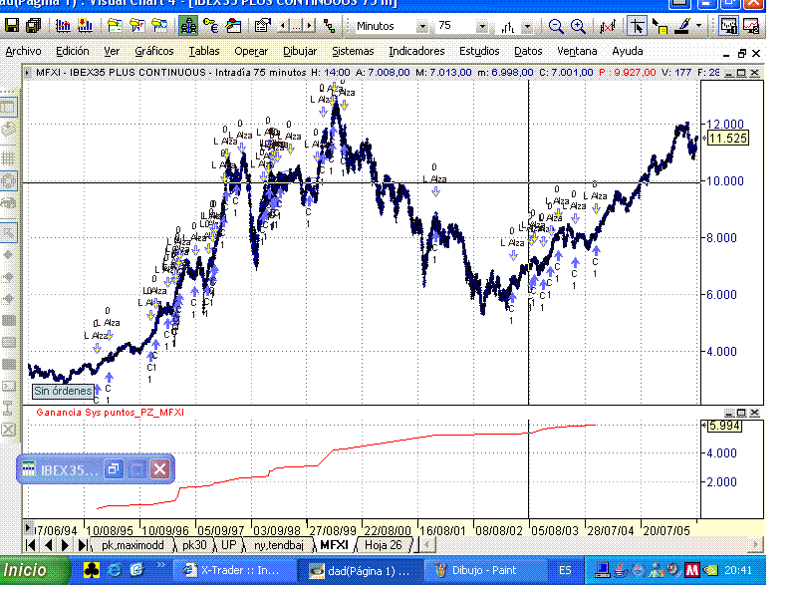Open the Sistemas menu

353,52
